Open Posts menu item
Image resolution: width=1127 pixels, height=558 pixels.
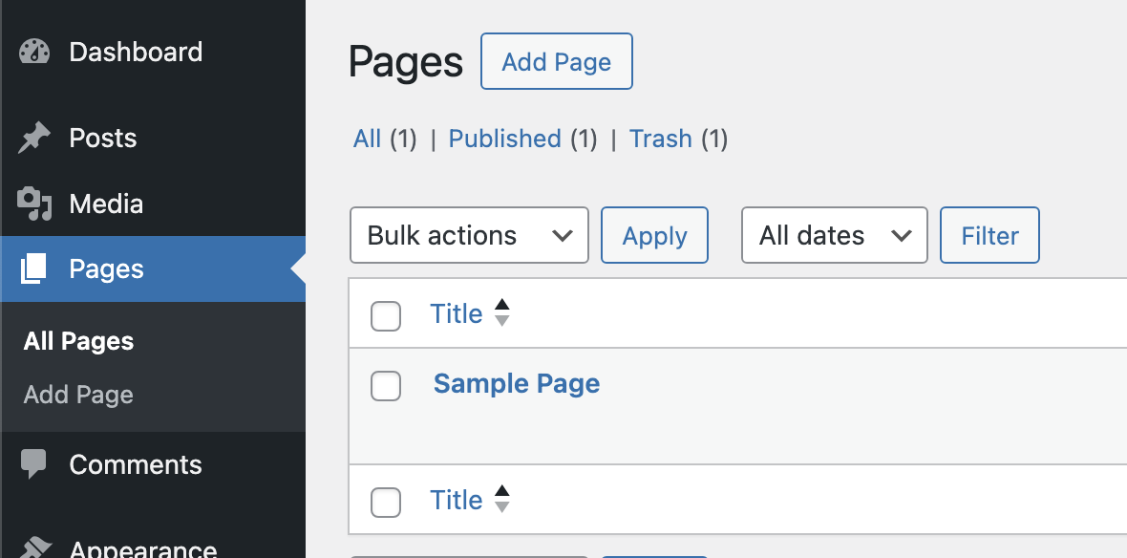(153, 138)
